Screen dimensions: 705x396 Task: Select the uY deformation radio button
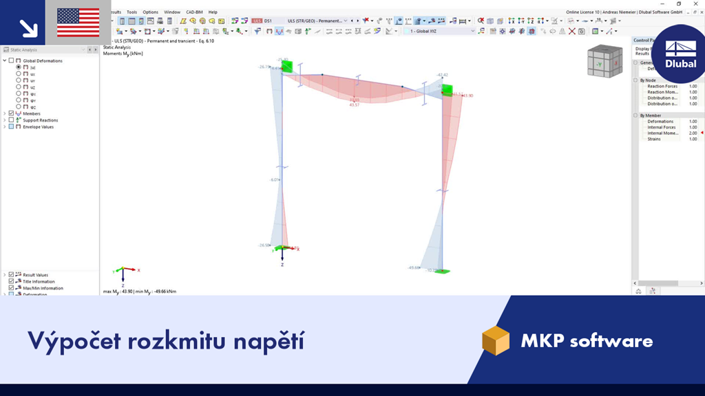(19, 80)
